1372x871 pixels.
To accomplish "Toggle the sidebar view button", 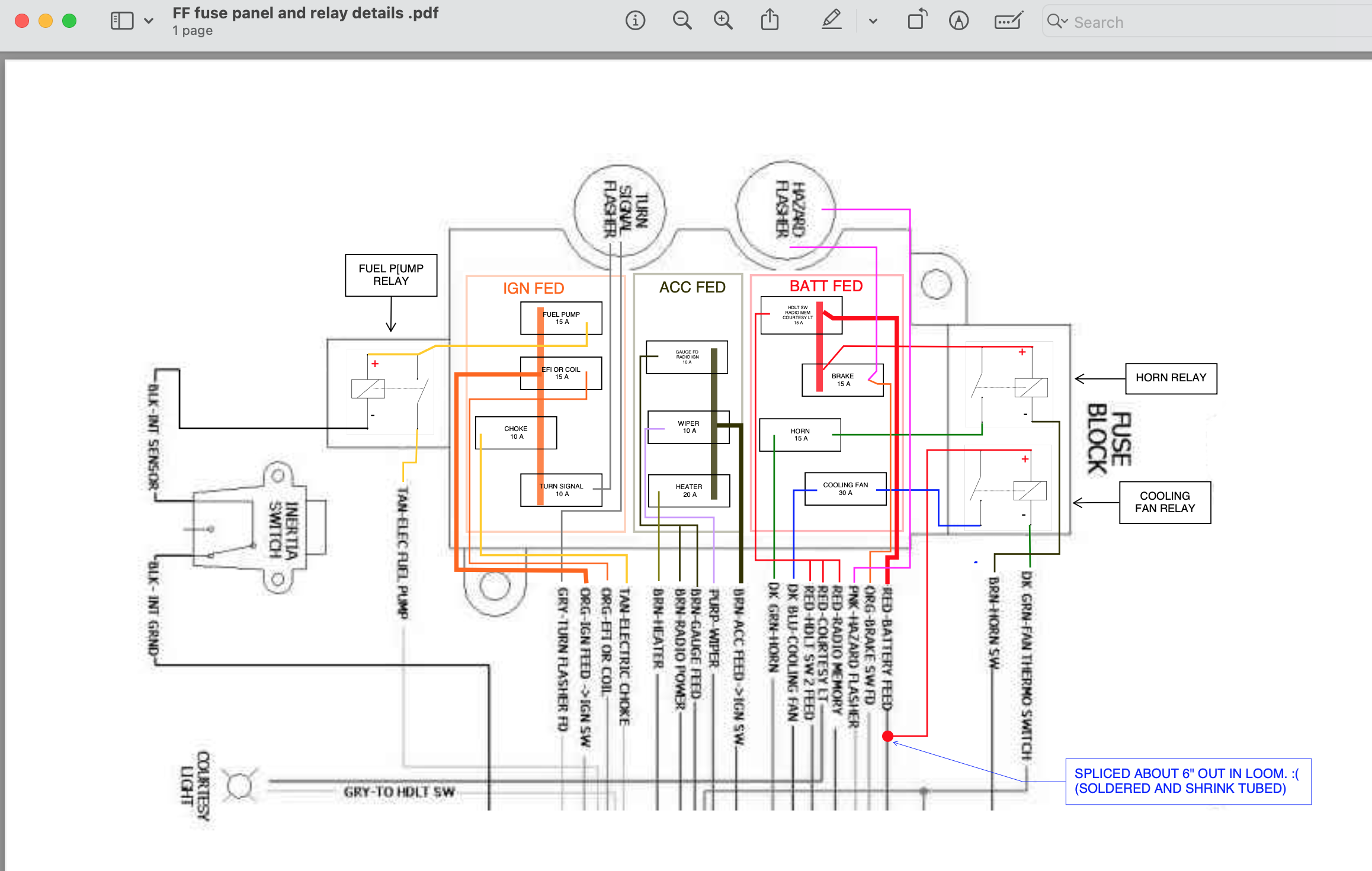I will click(122, 21).
